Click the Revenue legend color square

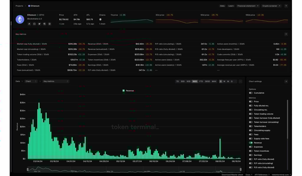(124, 91)
